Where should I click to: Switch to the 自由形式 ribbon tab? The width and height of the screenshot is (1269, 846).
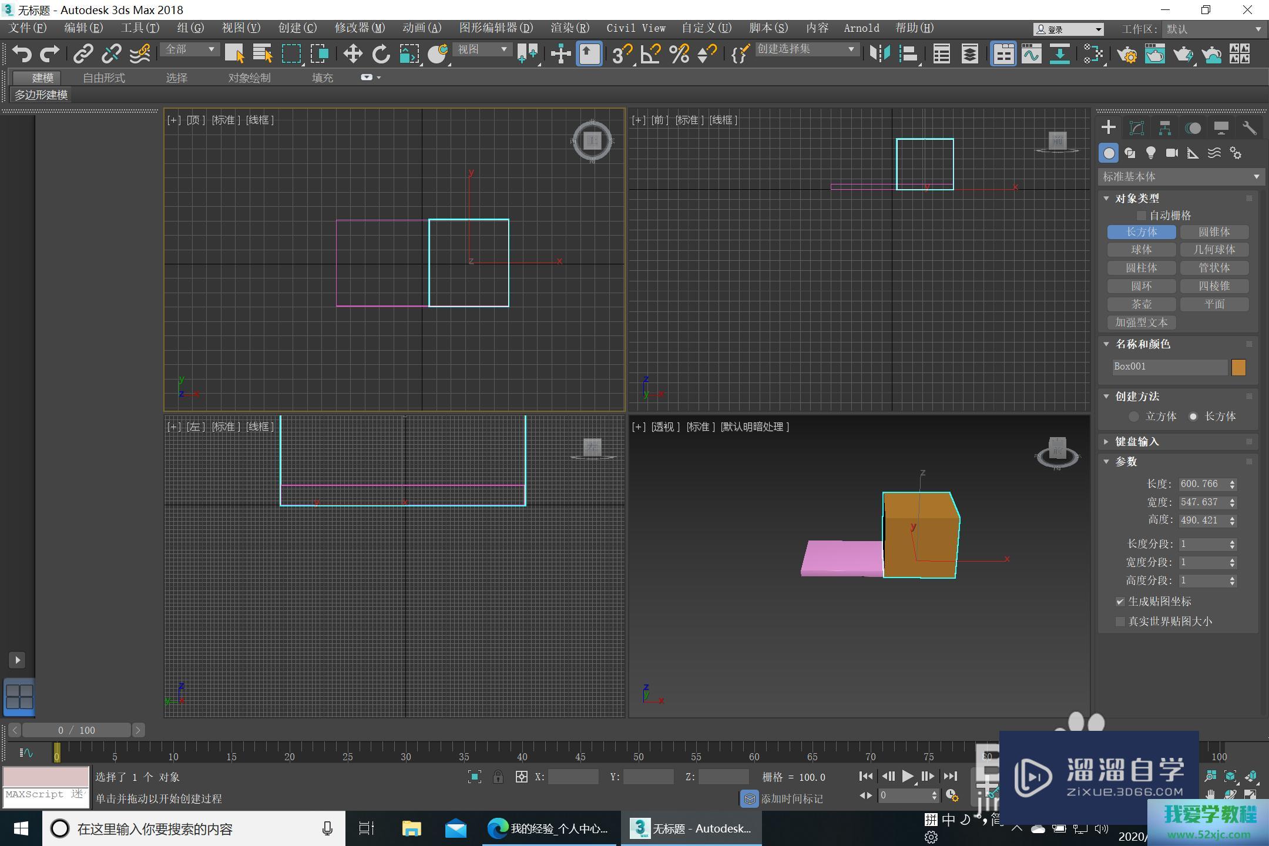[104, 78]
